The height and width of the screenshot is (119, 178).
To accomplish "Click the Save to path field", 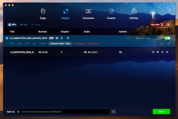I will pyautogui.click(x=62, y=112).
